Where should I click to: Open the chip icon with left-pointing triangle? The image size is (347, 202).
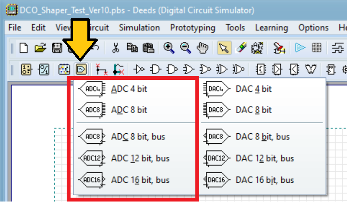294,69
